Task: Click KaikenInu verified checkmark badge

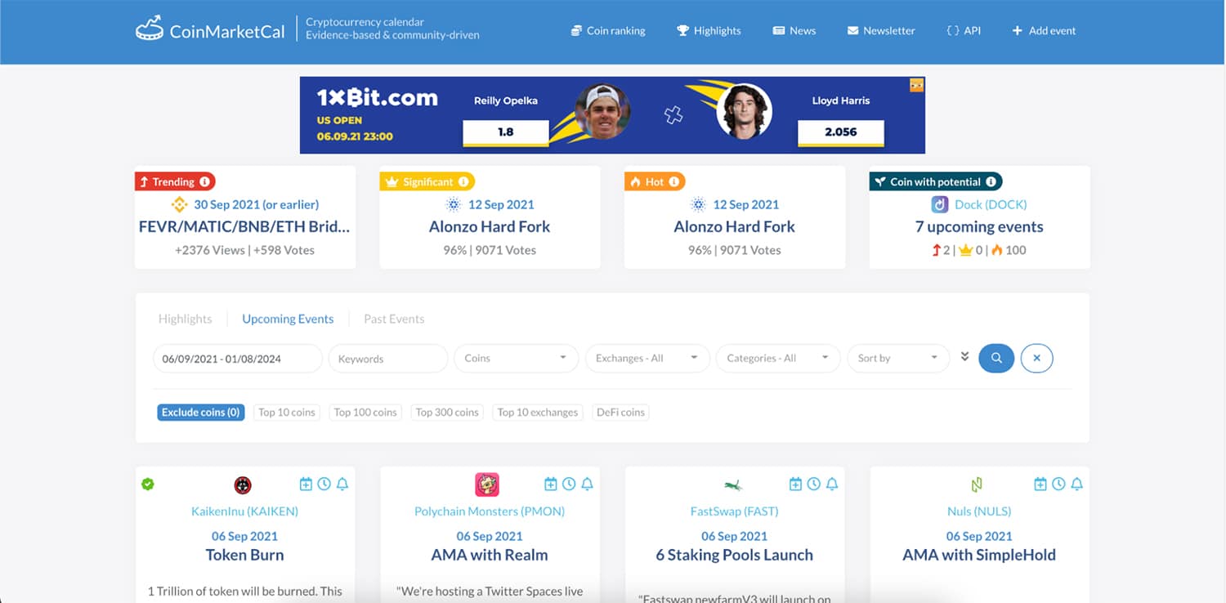Action: pos(148,485)
